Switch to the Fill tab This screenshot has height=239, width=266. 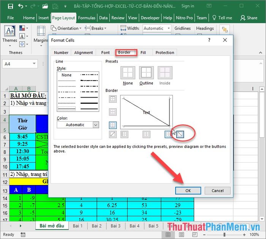[143, 52]
